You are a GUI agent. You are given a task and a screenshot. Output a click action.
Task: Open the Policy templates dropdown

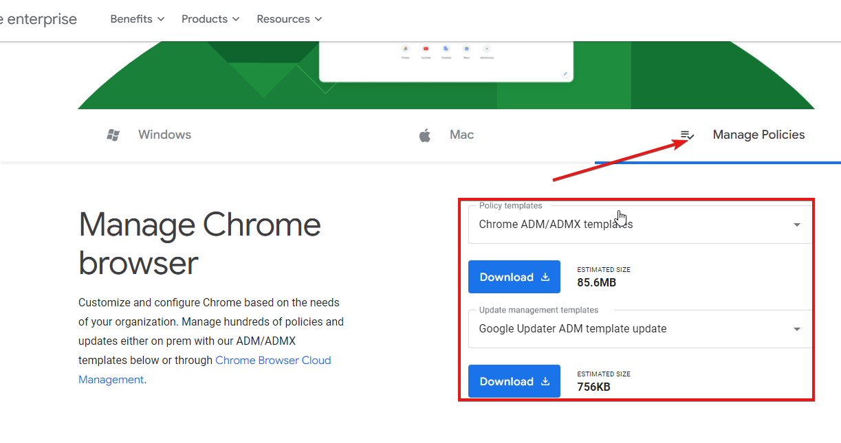640,224
